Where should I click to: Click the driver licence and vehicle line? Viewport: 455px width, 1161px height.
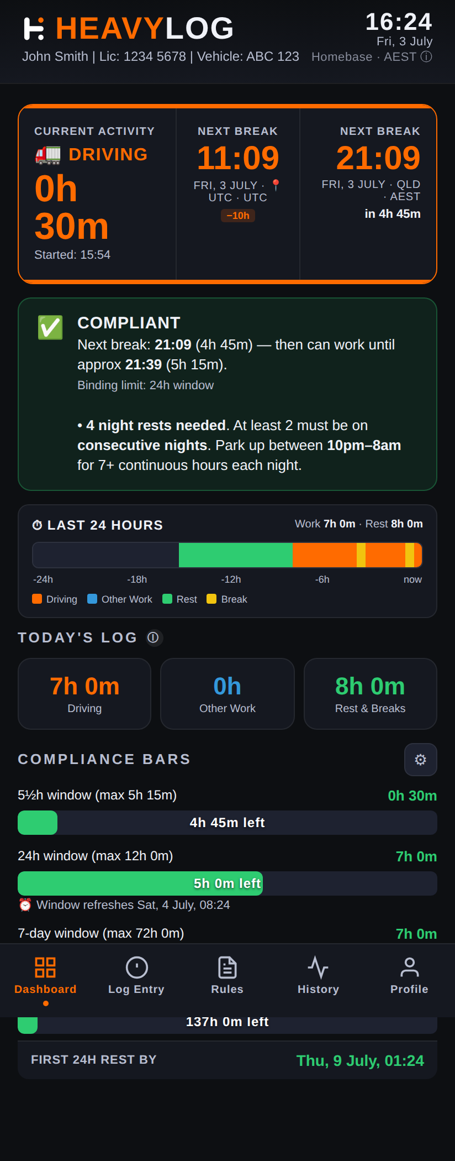(161, 56)
